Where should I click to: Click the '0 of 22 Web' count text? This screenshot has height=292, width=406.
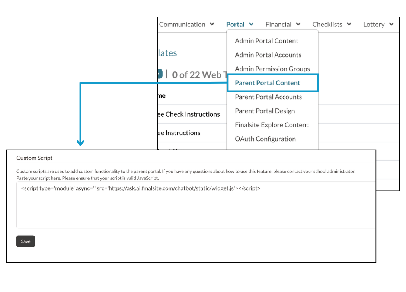[196, 75]
